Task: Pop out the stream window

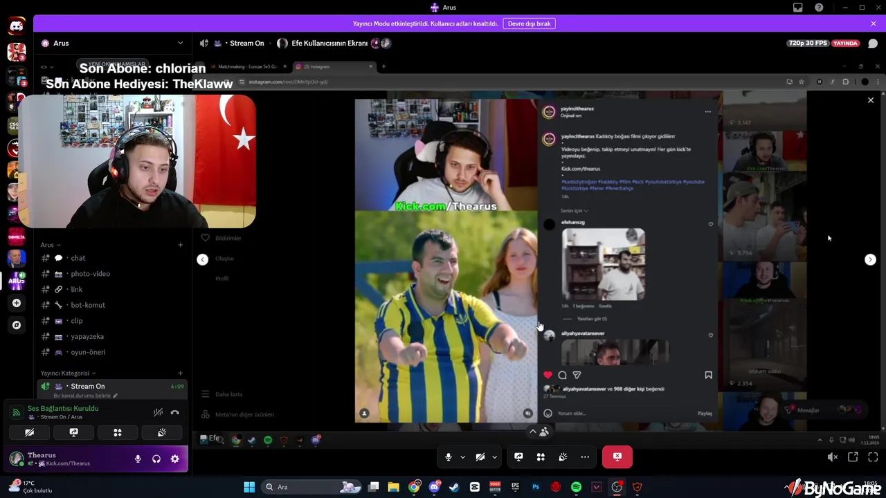Action: (853, 456)
